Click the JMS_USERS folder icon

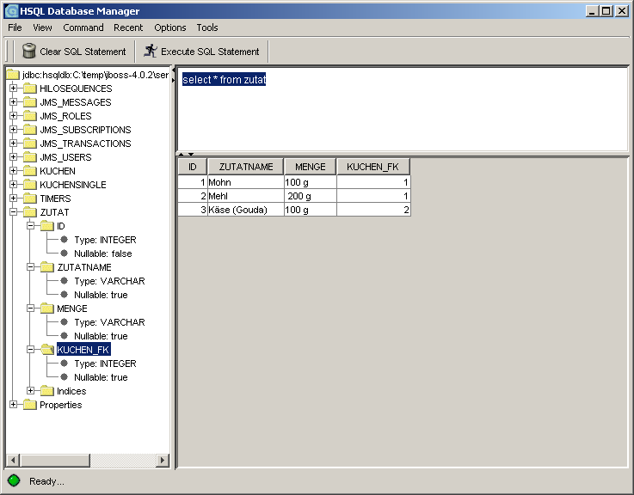(x=30, y=157)
